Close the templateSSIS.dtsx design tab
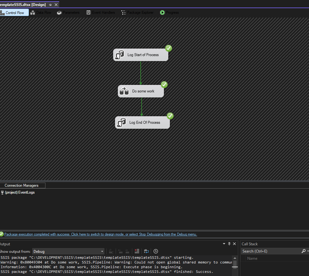This screenshot has width=309, height=276. click(x=56, y=5)
